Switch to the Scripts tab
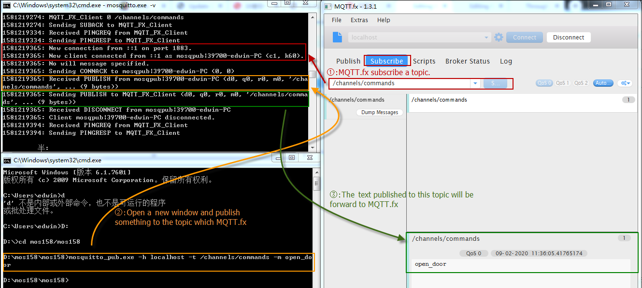 pyautogui.click(x=424, y=61)
